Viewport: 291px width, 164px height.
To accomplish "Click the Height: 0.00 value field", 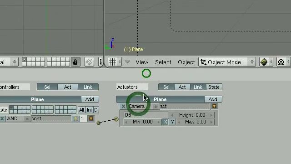I will [x=192, y=115].
